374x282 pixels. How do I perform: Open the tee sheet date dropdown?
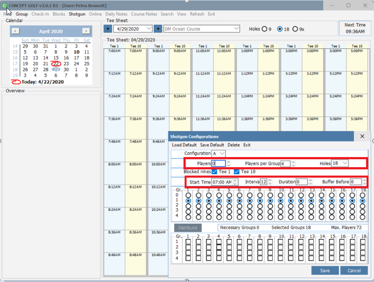(x=149, y=29)
